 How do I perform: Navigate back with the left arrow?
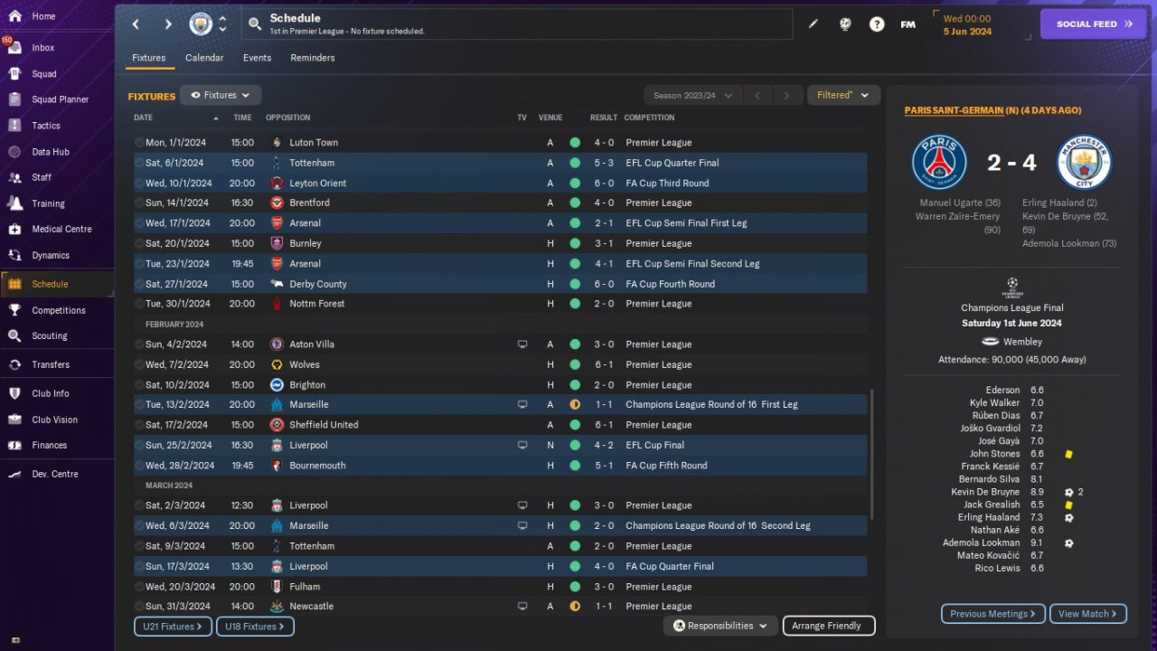[x=136, y=24]
